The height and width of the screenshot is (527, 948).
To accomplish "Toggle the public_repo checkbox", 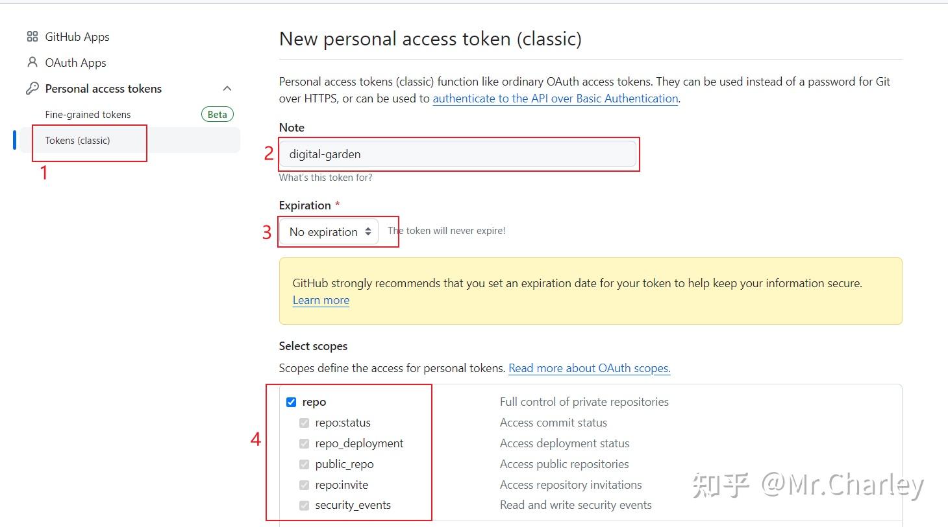I will (304, 464).
